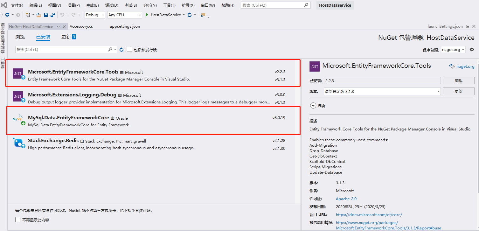
Task: Click the Navigate Backward arrow icon
Action: point(7,15)
